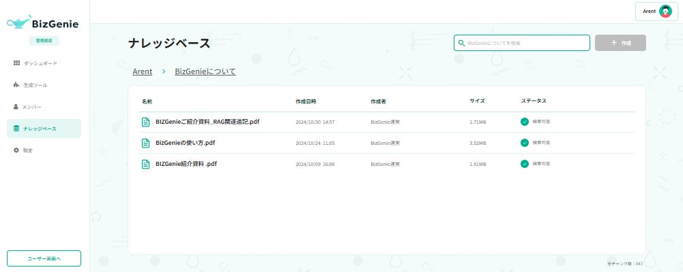Click the Arent user avatar
Image resolution: width=683 pixels, height=272 pixels.
665,12
